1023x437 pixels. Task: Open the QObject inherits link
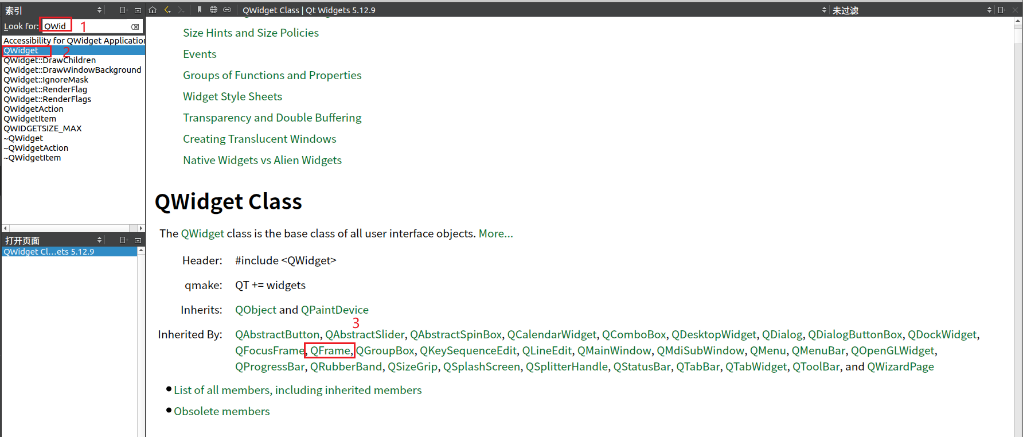[x=256, y=310]
